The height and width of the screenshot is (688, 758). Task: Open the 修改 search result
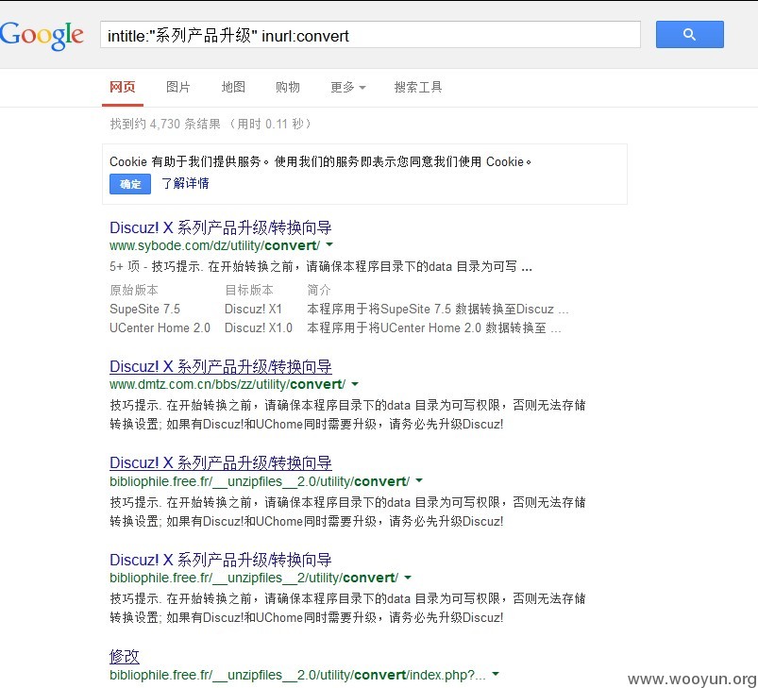coord(125,656)
